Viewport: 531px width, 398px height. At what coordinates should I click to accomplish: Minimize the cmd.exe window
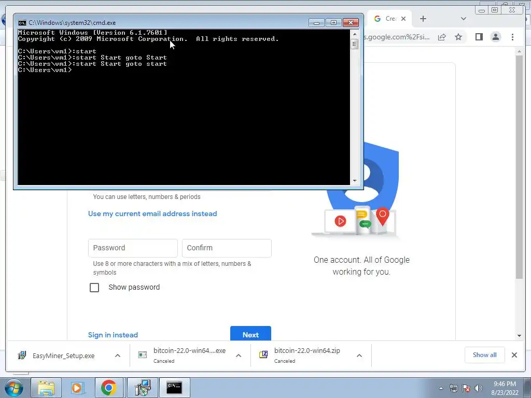pos(316,23)
